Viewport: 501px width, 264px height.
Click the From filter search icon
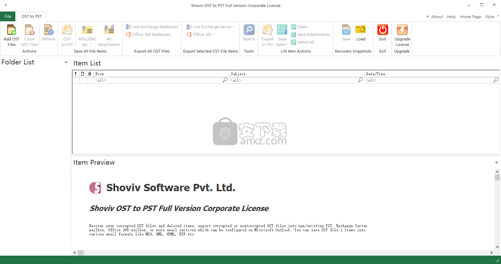(x=225, y=80)
